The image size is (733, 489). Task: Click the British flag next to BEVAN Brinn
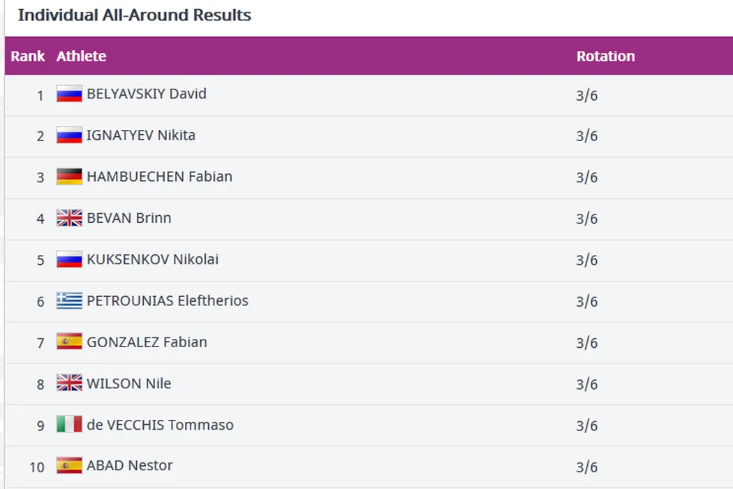coord(69,218)
